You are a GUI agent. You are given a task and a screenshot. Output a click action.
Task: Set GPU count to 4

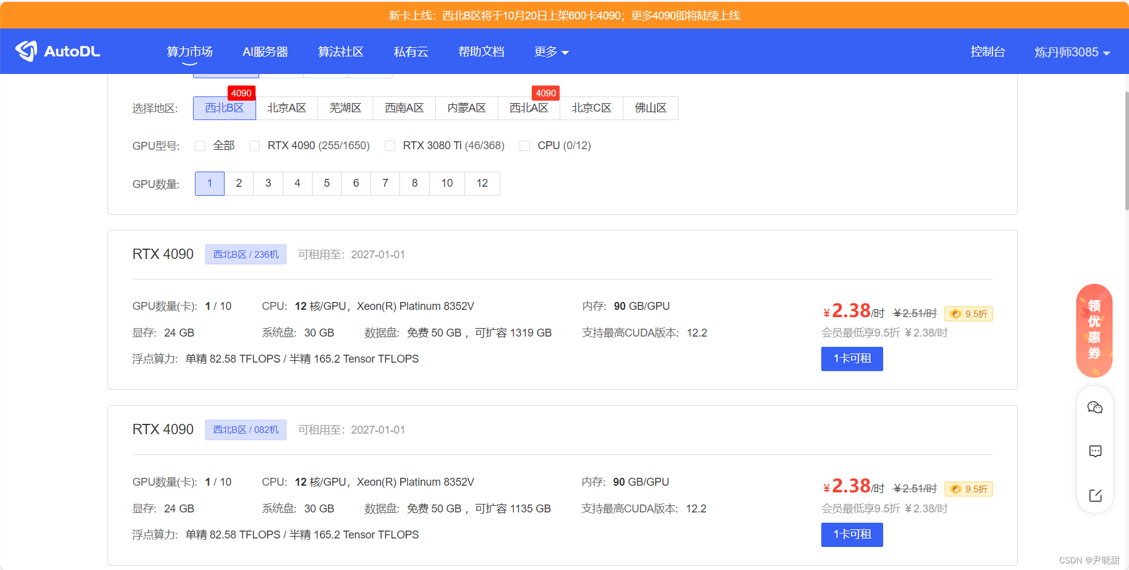coord(297,183)
